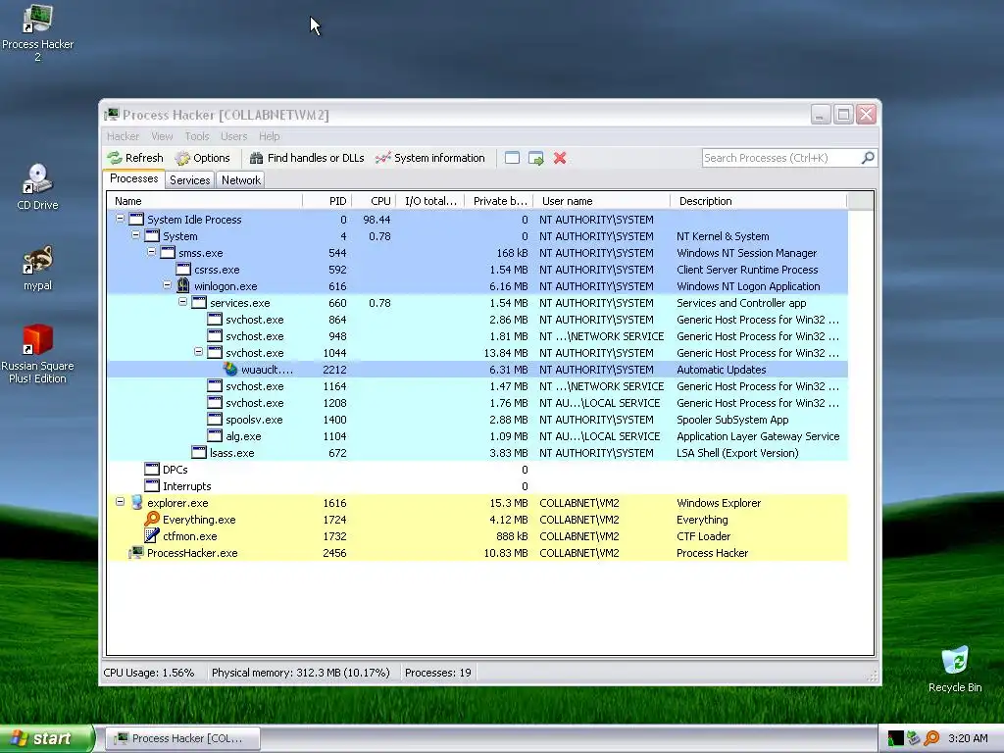
Task: Open the Help menu
Action: [x=270, y=136]
